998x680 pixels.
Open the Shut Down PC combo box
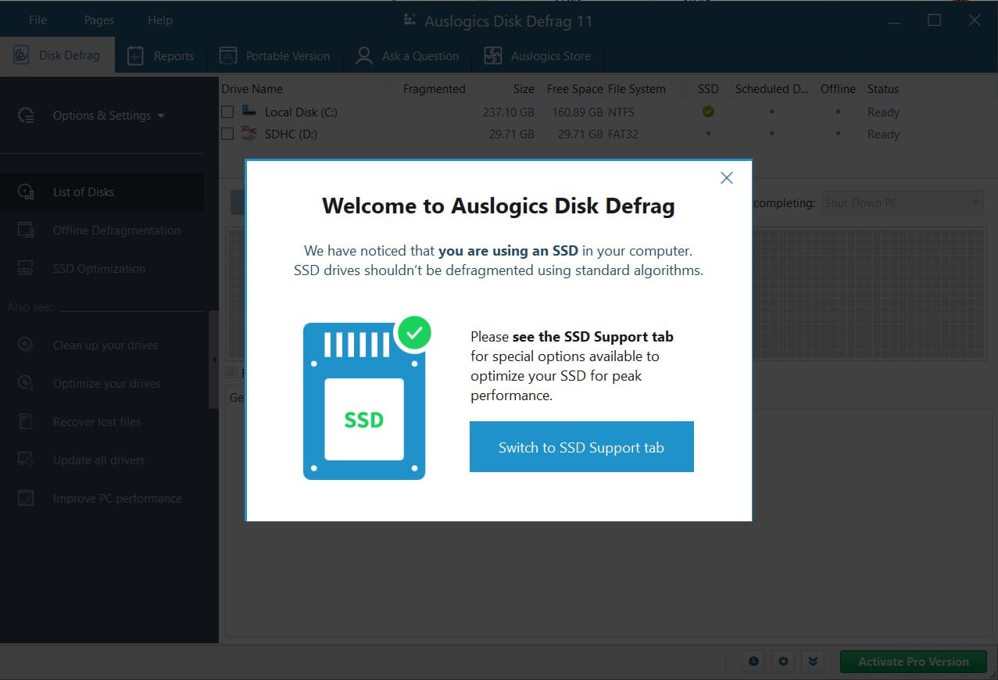pos(902,203)
